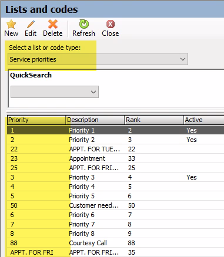Select the Priority 6 description cell
This screenshot has height=257, width=224.
point(82,215)
